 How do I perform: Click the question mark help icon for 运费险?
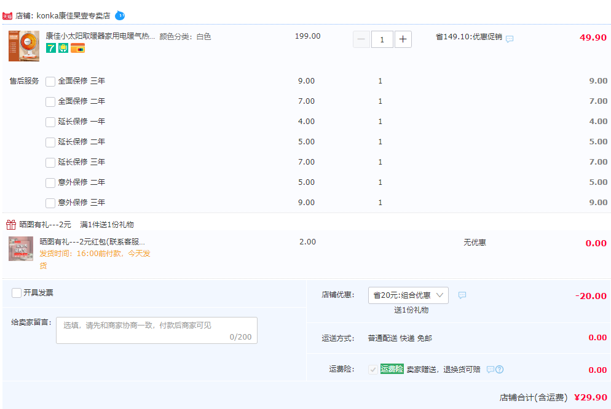[499, 369]
